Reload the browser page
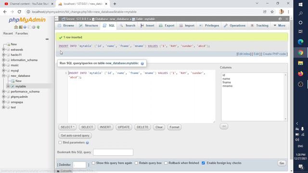Image resolution: width=308 pixels, height=173 pixels. click(x=19, y=12)
